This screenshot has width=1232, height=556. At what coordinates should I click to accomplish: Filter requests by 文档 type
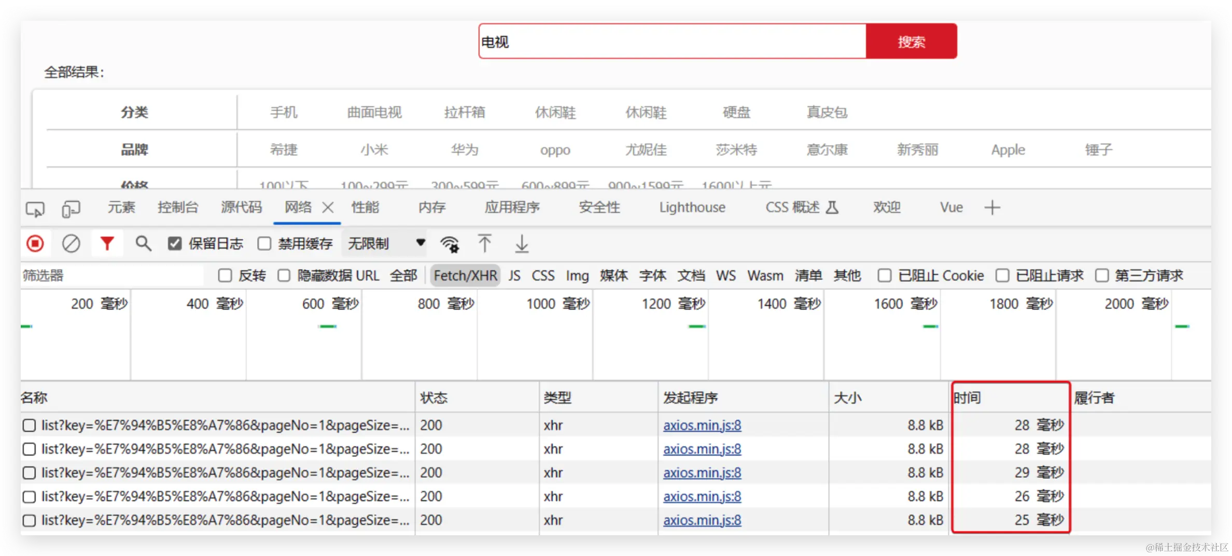pos(691,275)
